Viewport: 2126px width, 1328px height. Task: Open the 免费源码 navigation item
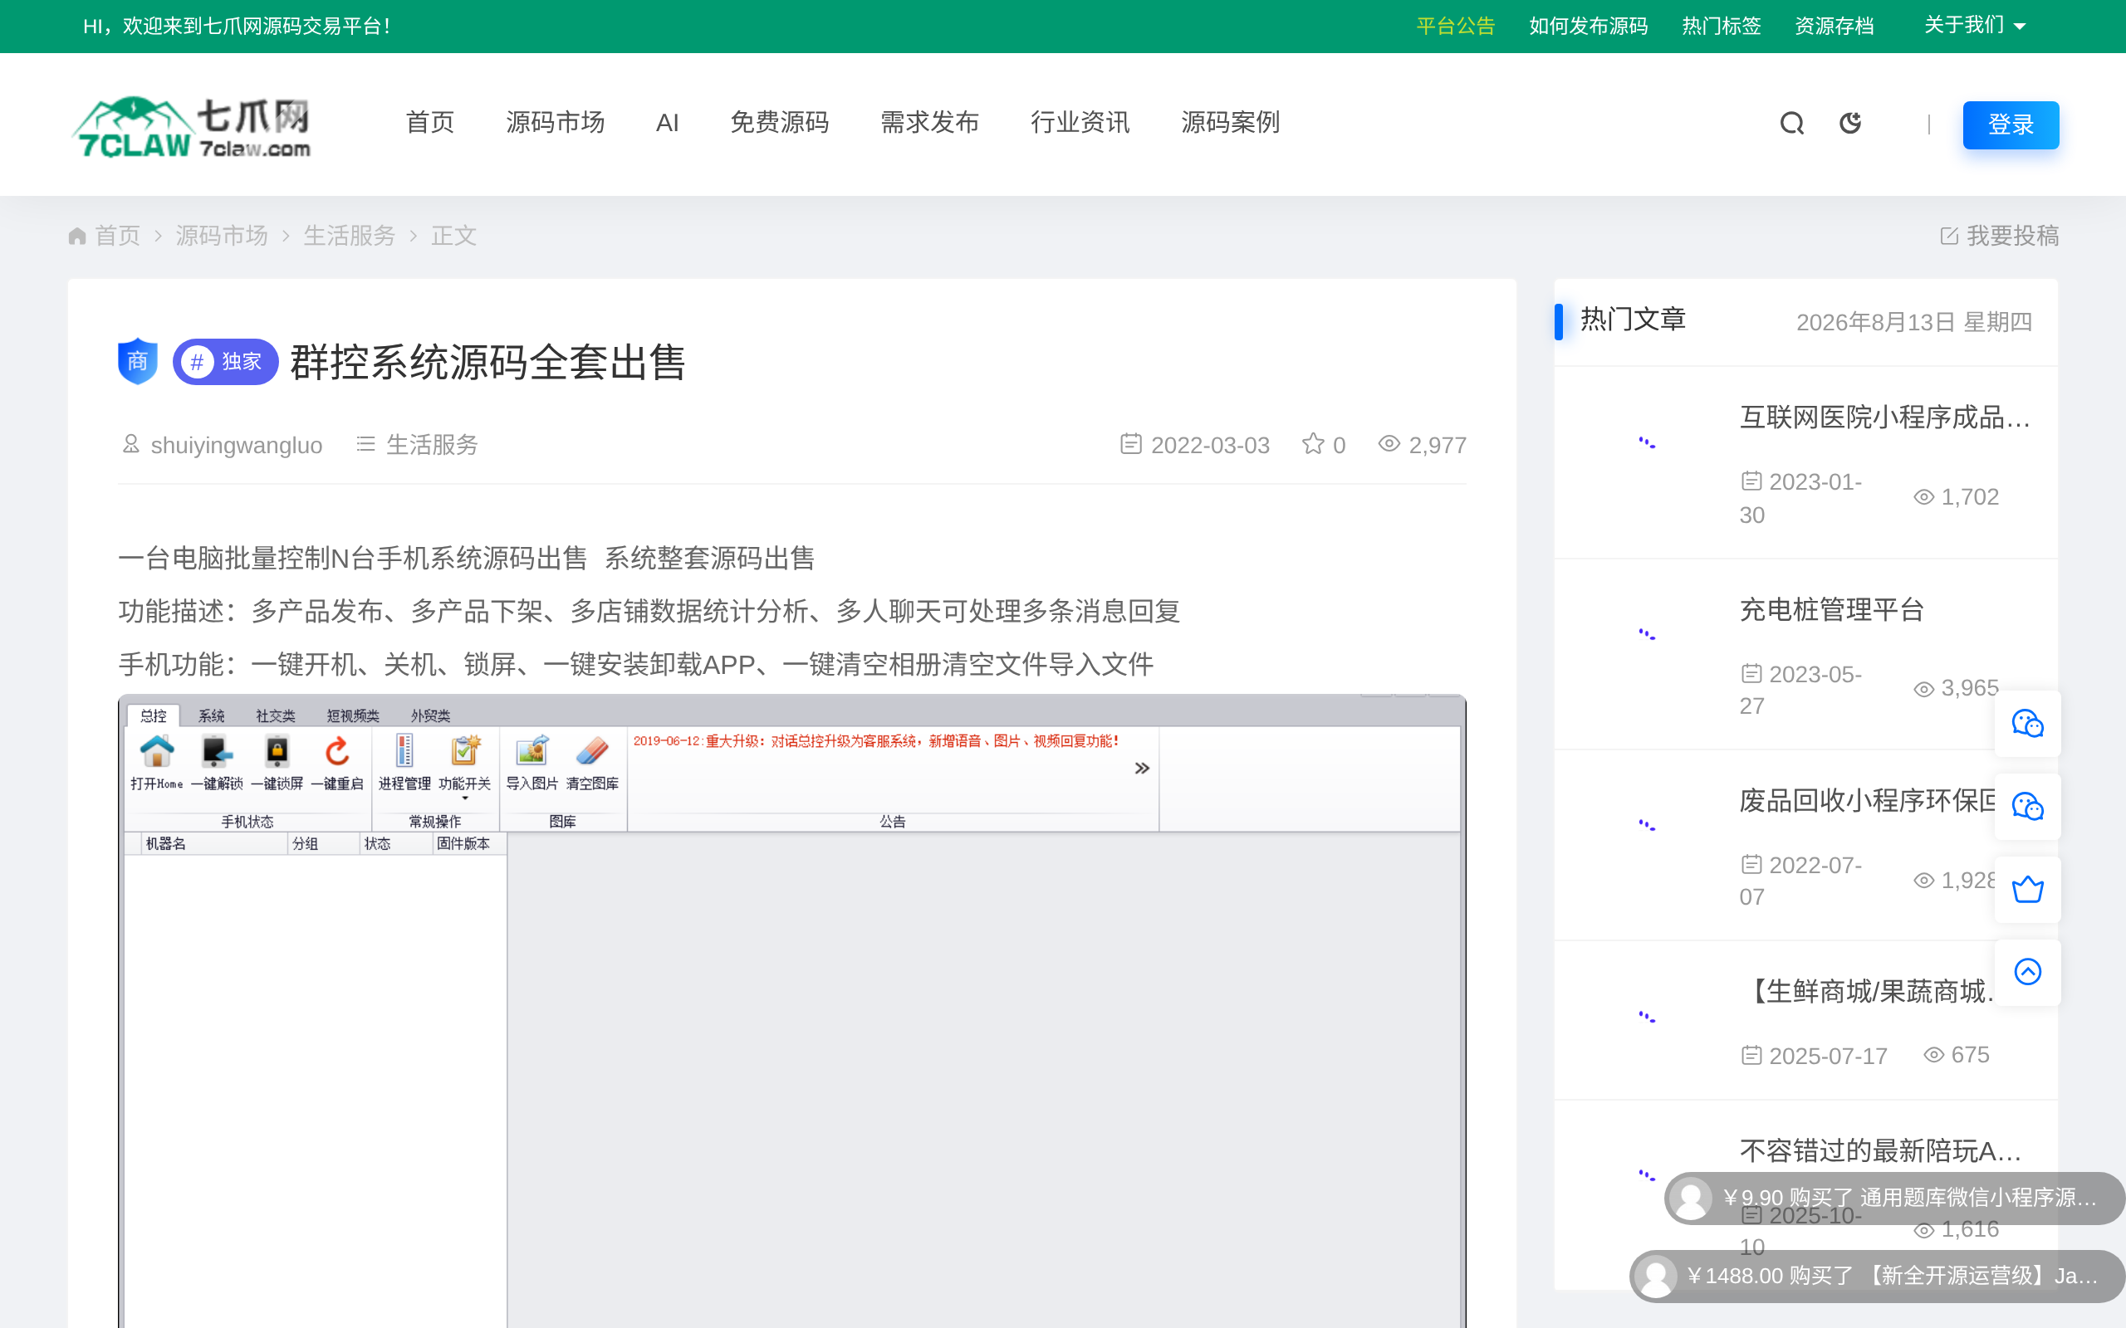click(780, 122)
